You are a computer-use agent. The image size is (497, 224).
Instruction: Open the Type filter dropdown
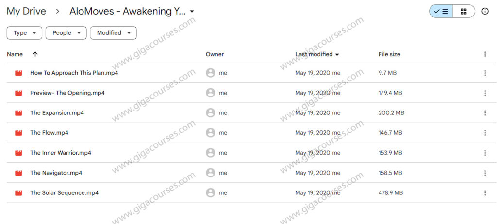tap(24, 33)
